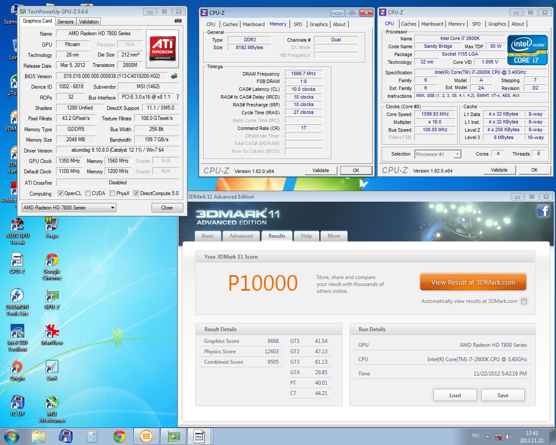Click the Bus Interface question mark help icon
The image size is (556, 445).
(x=177, y=97)
